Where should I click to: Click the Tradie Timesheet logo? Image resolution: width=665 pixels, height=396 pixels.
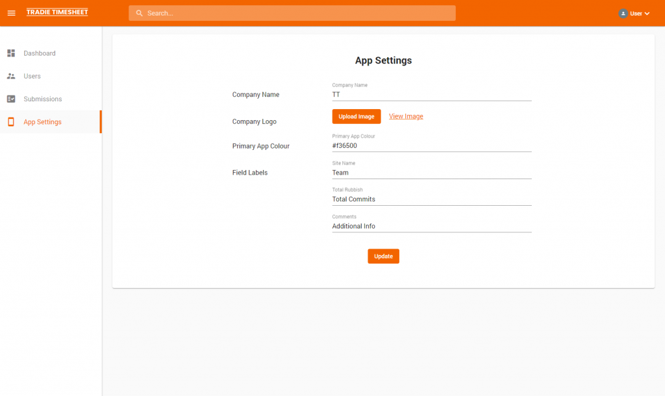tap(56, 12)
